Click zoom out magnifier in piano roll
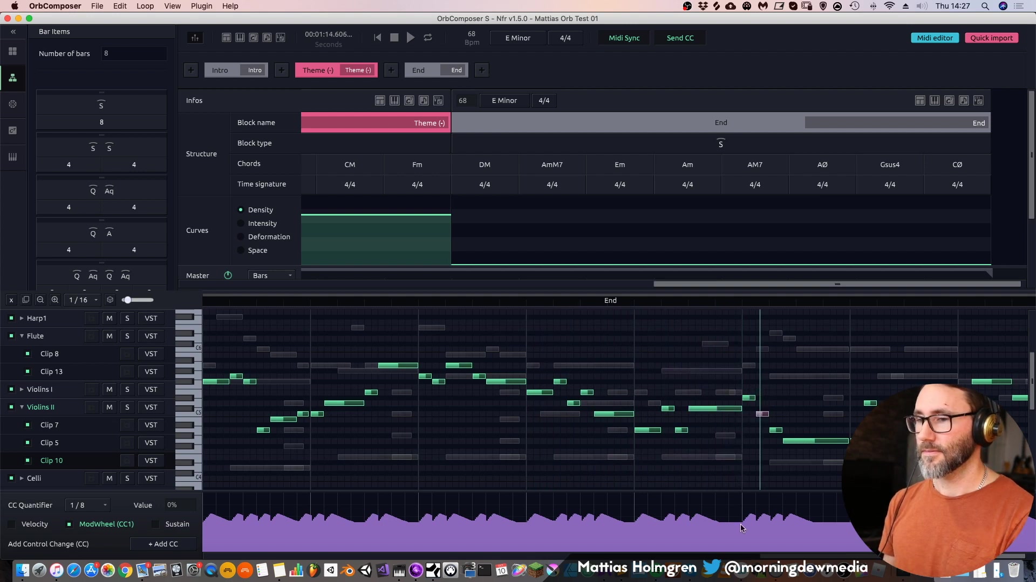The image size is (1036, 582). point(40,300)
